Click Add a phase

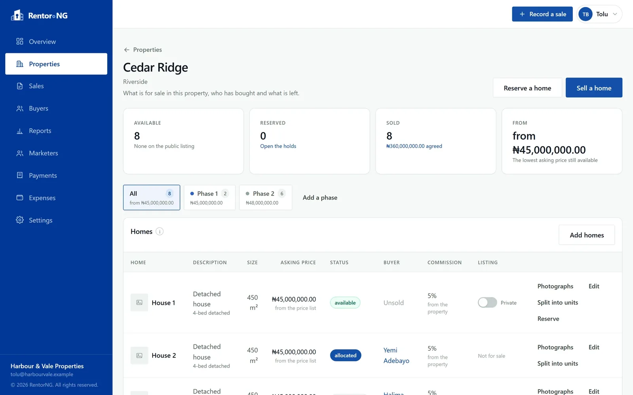click(320, 197)
